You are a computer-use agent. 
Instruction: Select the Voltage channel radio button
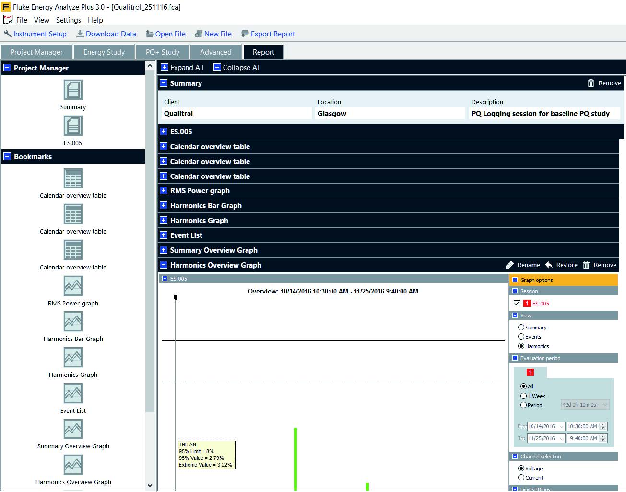pos(521,468)
